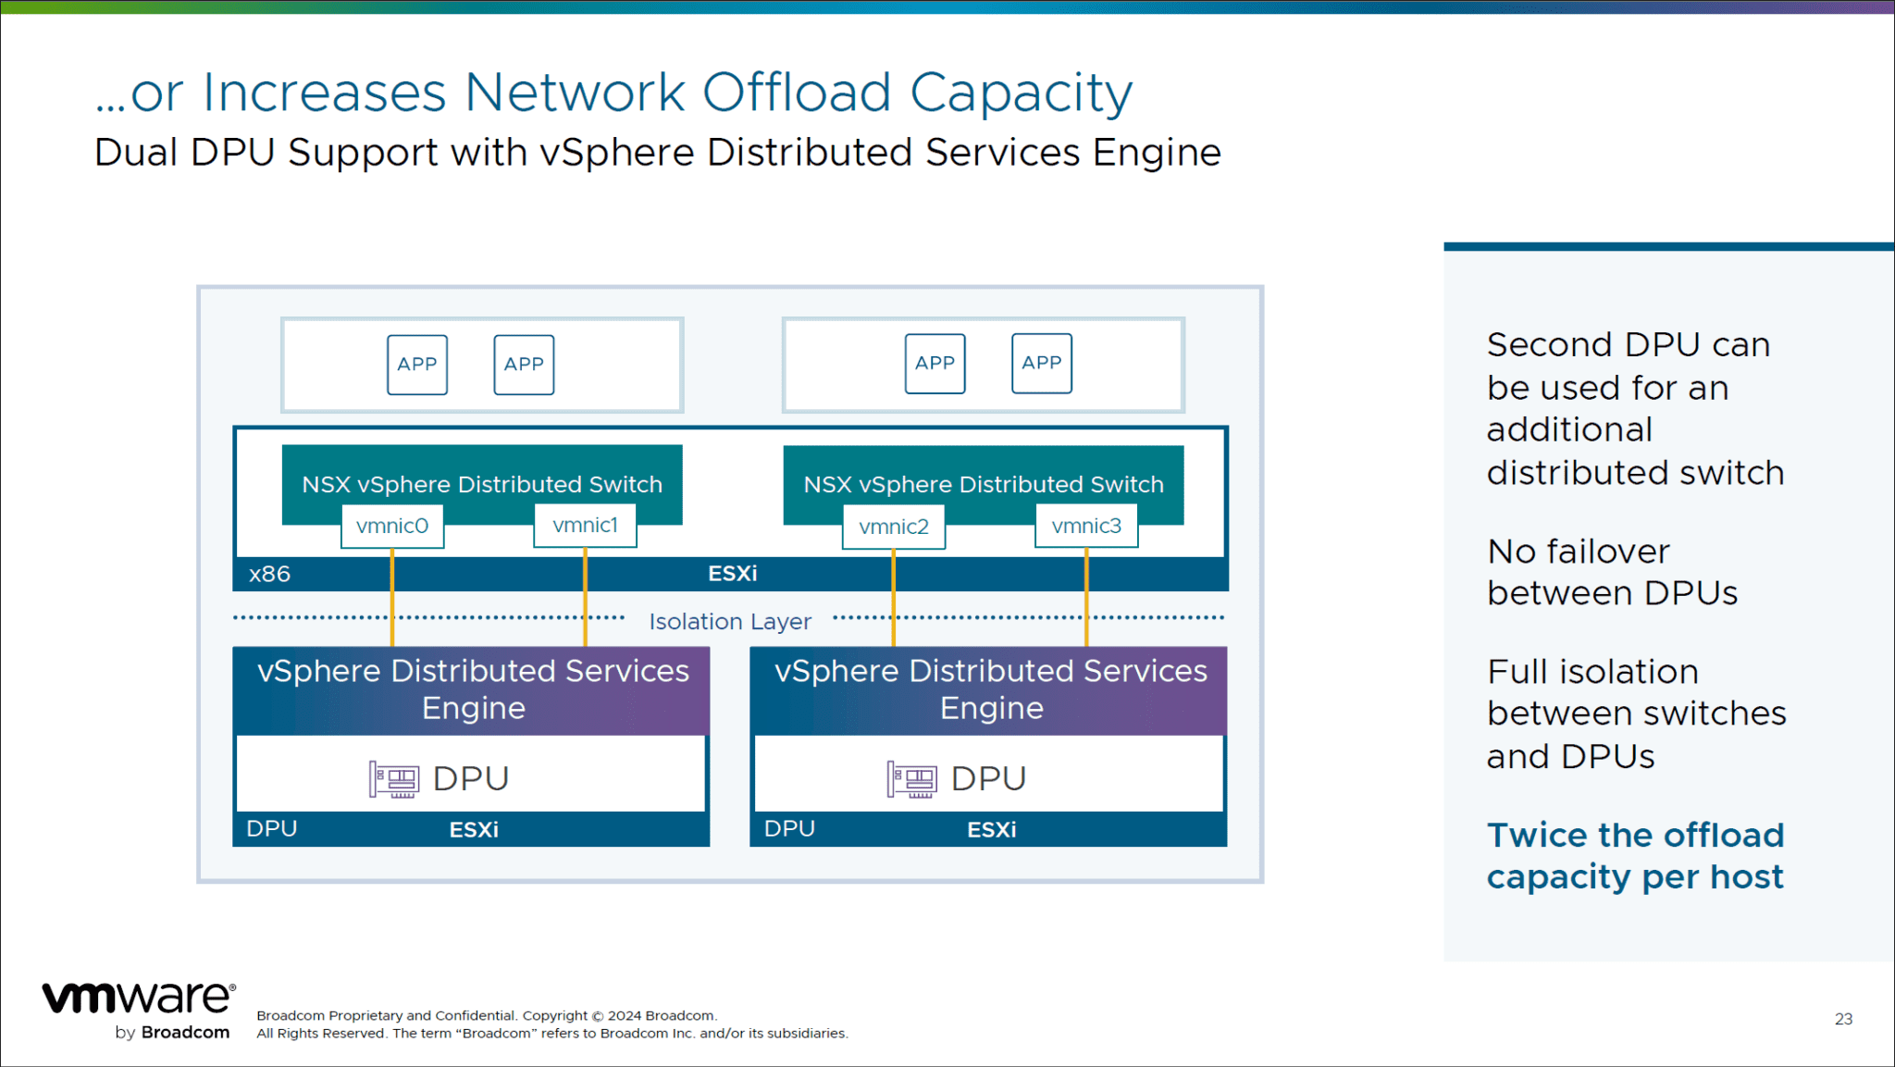Toggle the vmnic0 port
The height and width of the screenshot is (1067, 1895).
point(392,526)
